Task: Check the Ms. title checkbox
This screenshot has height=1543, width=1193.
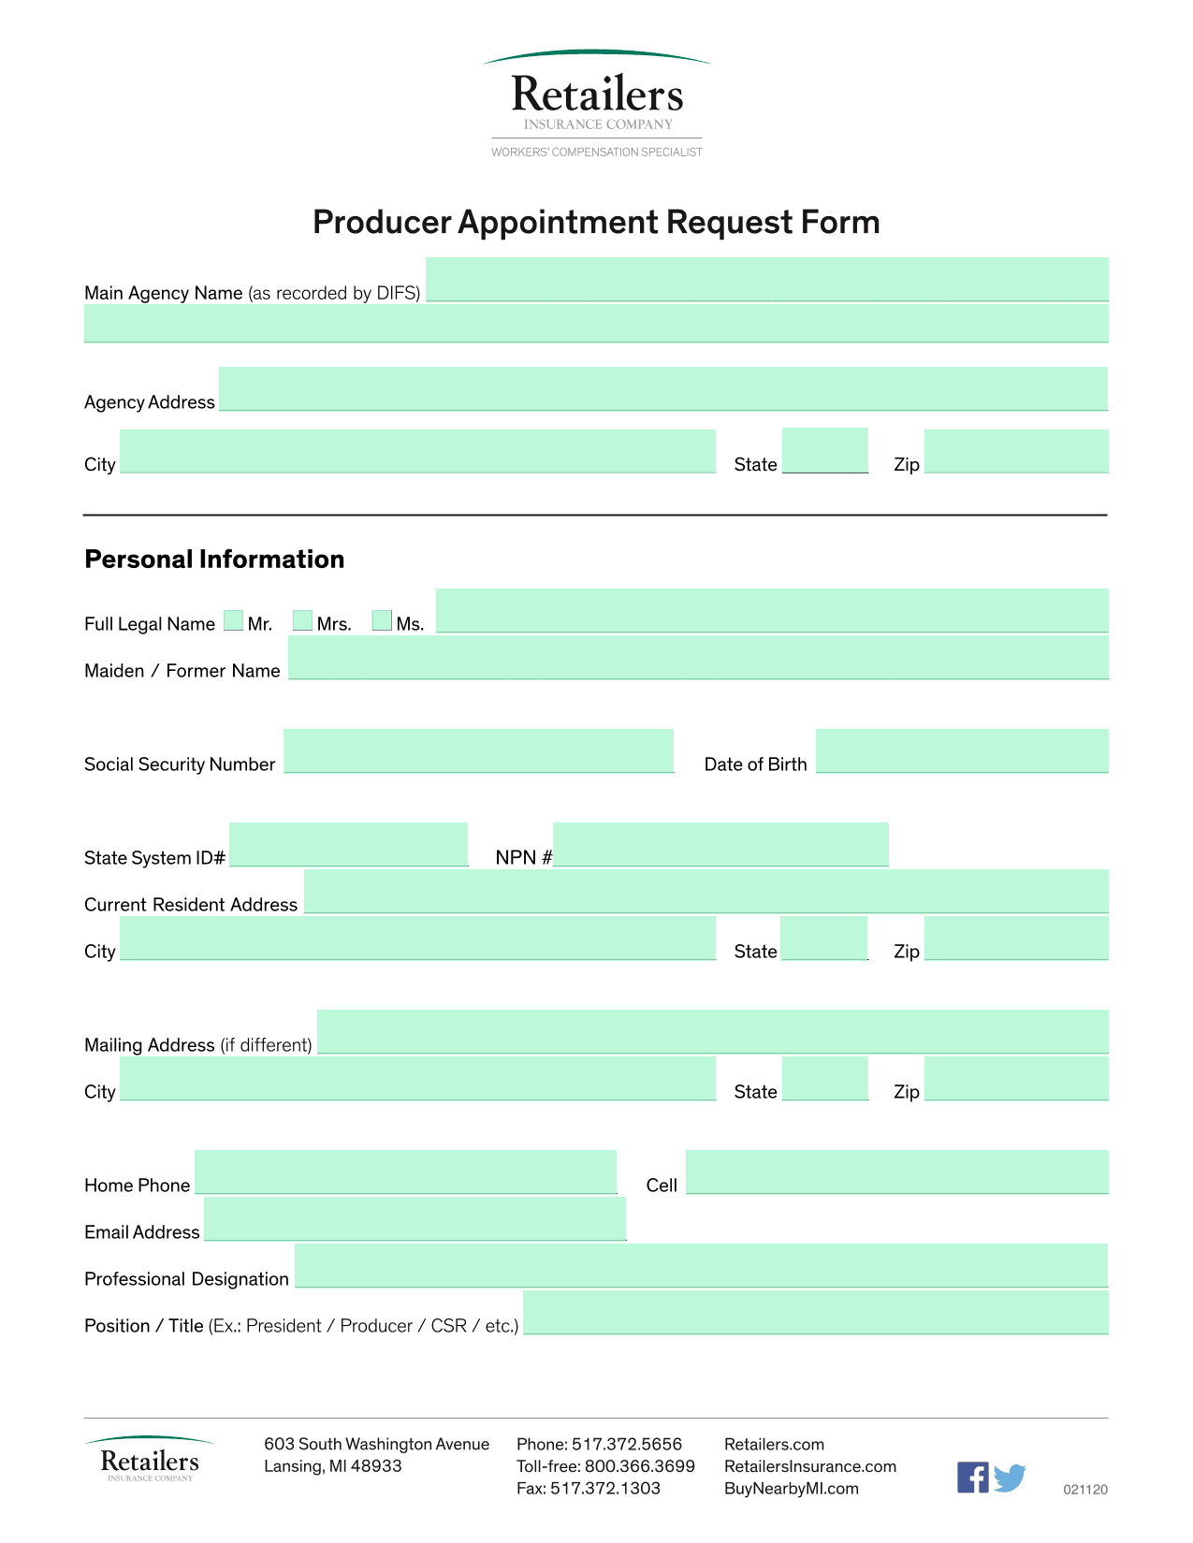Action: [382, 620]
